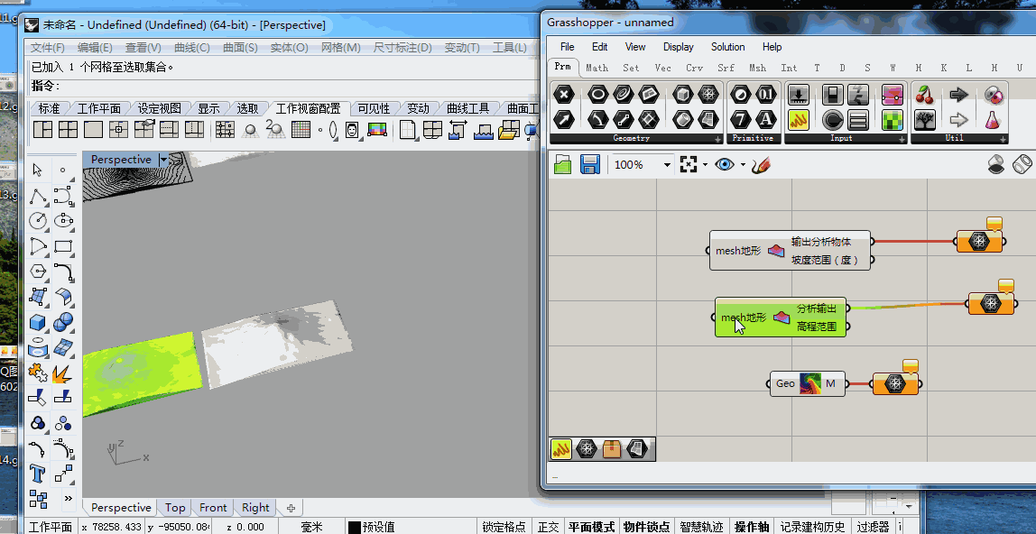The height and width of the screenshot is (534, 1036).
Task: Activate the Box solid tool
Action: pyautogui.click(x=38, y=322)
